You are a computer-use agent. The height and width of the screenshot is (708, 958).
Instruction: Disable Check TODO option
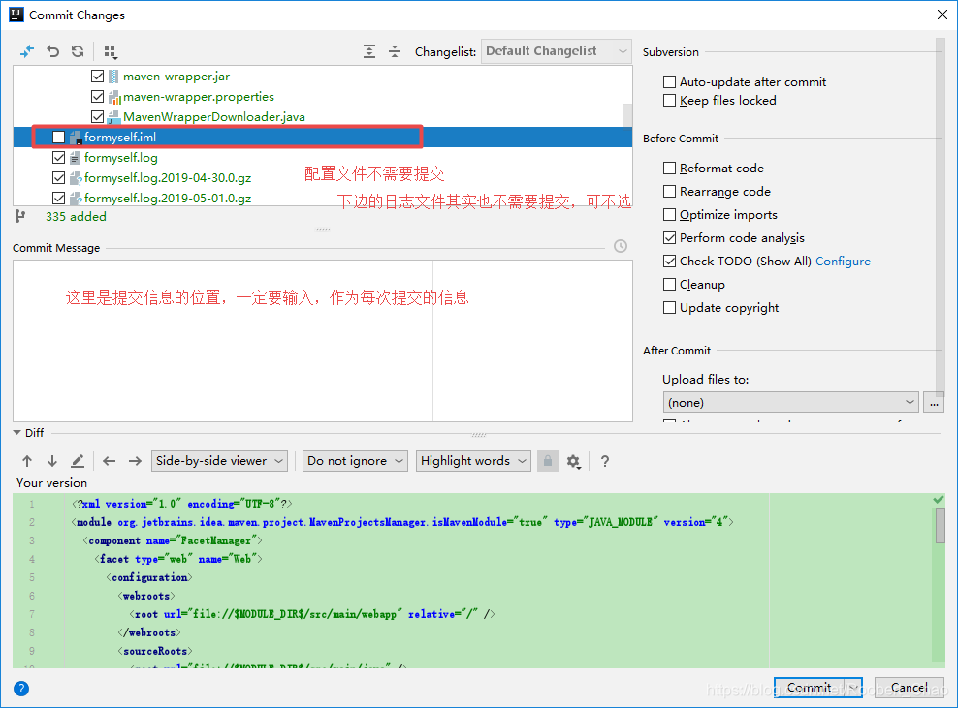point(670,261)
